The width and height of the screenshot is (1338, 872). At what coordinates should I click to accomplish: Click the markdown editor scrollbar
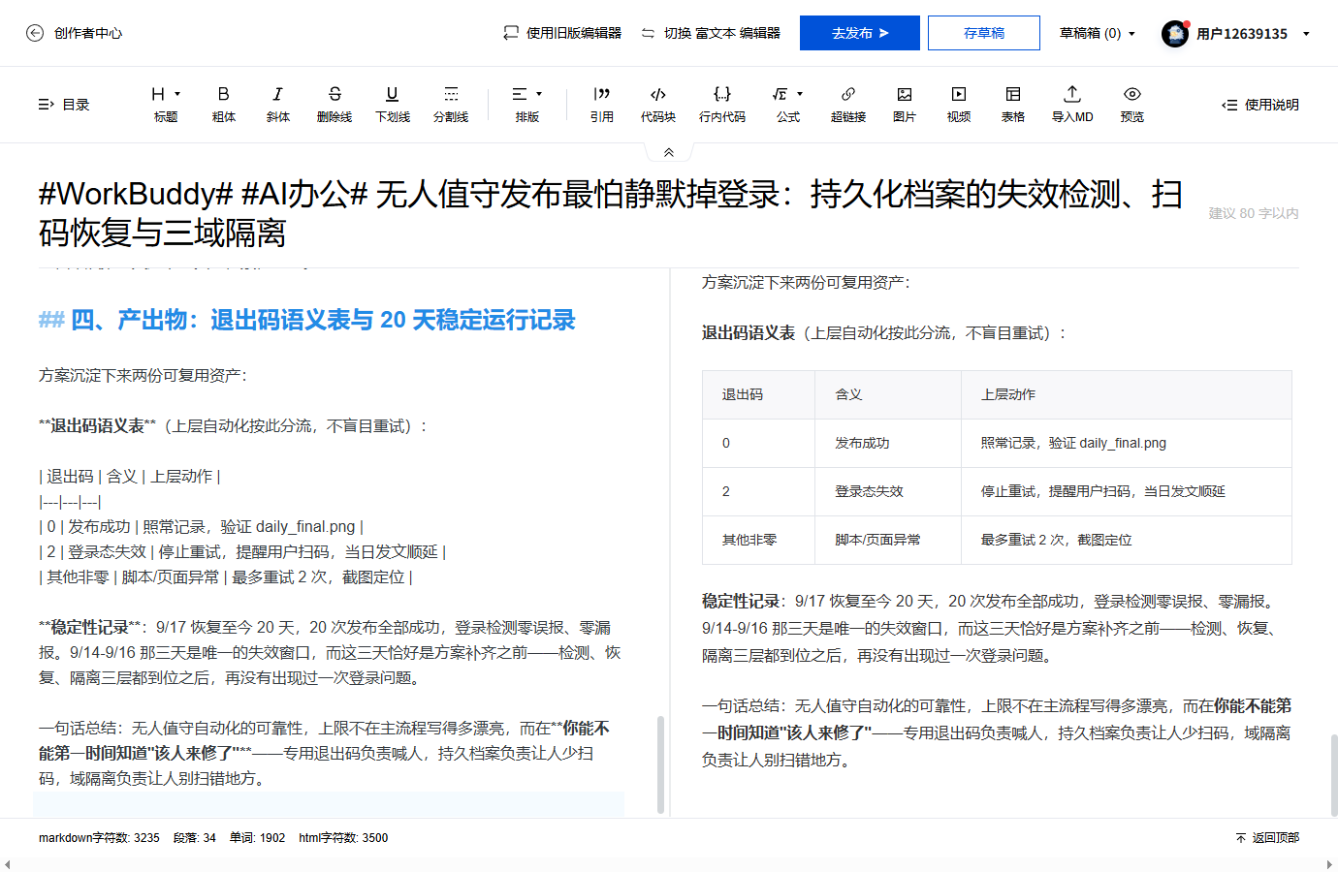[661, 763]
